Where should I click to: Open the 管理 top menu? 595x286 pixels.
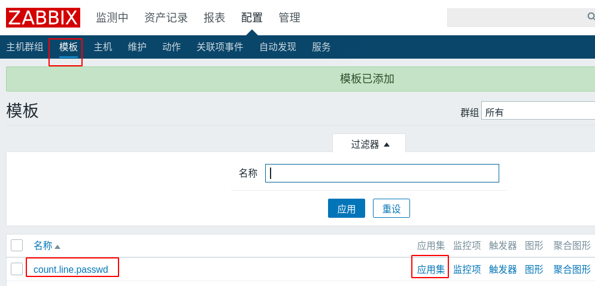tap(290, 17)
